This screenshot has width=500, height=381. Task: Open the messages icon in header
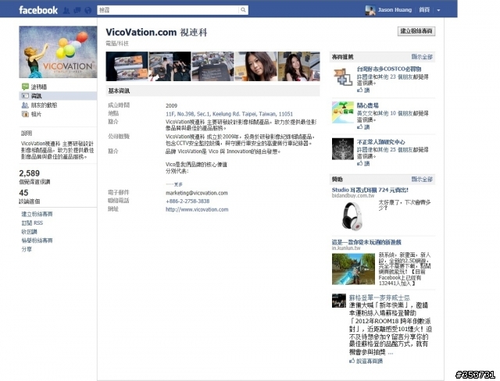tap(77, 10)
